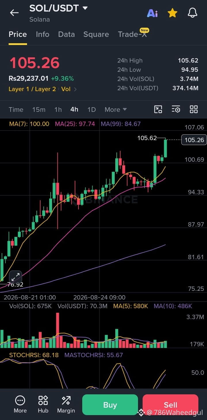Screen dimensions: 207x420
Task: Tap the tall red volume bar
Action: click(57, 330)
